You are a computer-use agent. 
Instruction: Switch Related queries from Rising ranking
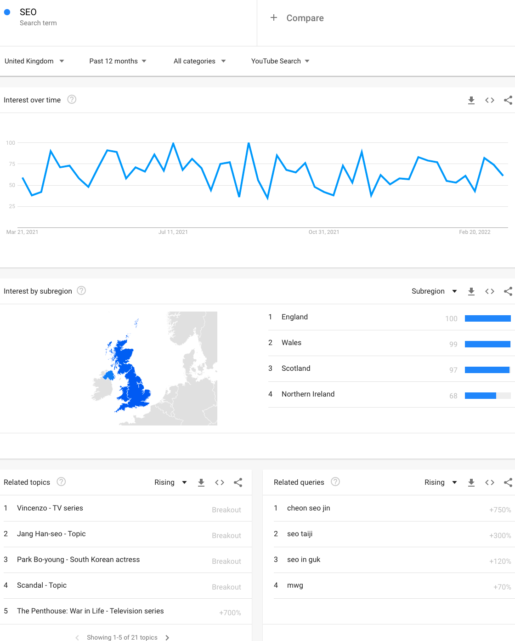coord(440,482)
